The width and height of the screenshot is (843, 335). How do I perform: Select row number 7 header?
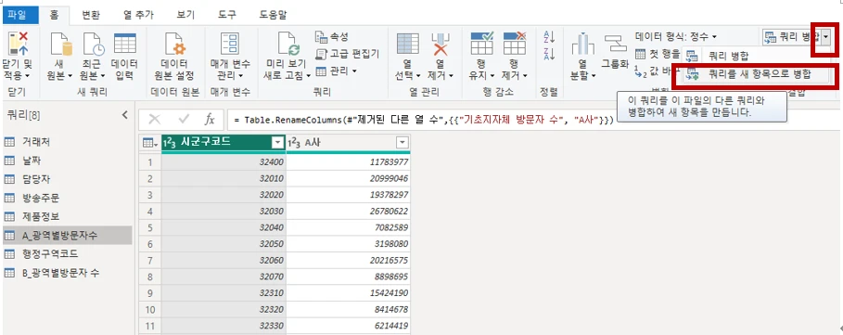coord(150,260)
